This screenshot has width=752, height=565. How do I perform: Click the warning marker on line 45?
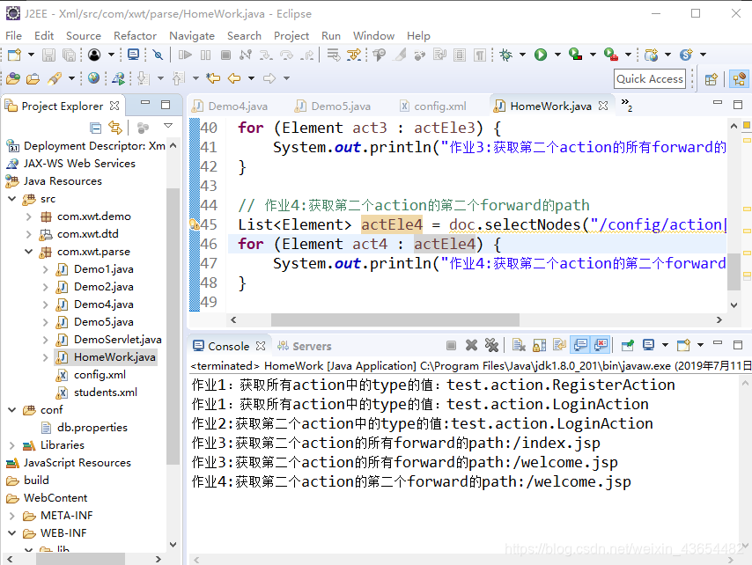pos(195,224)
